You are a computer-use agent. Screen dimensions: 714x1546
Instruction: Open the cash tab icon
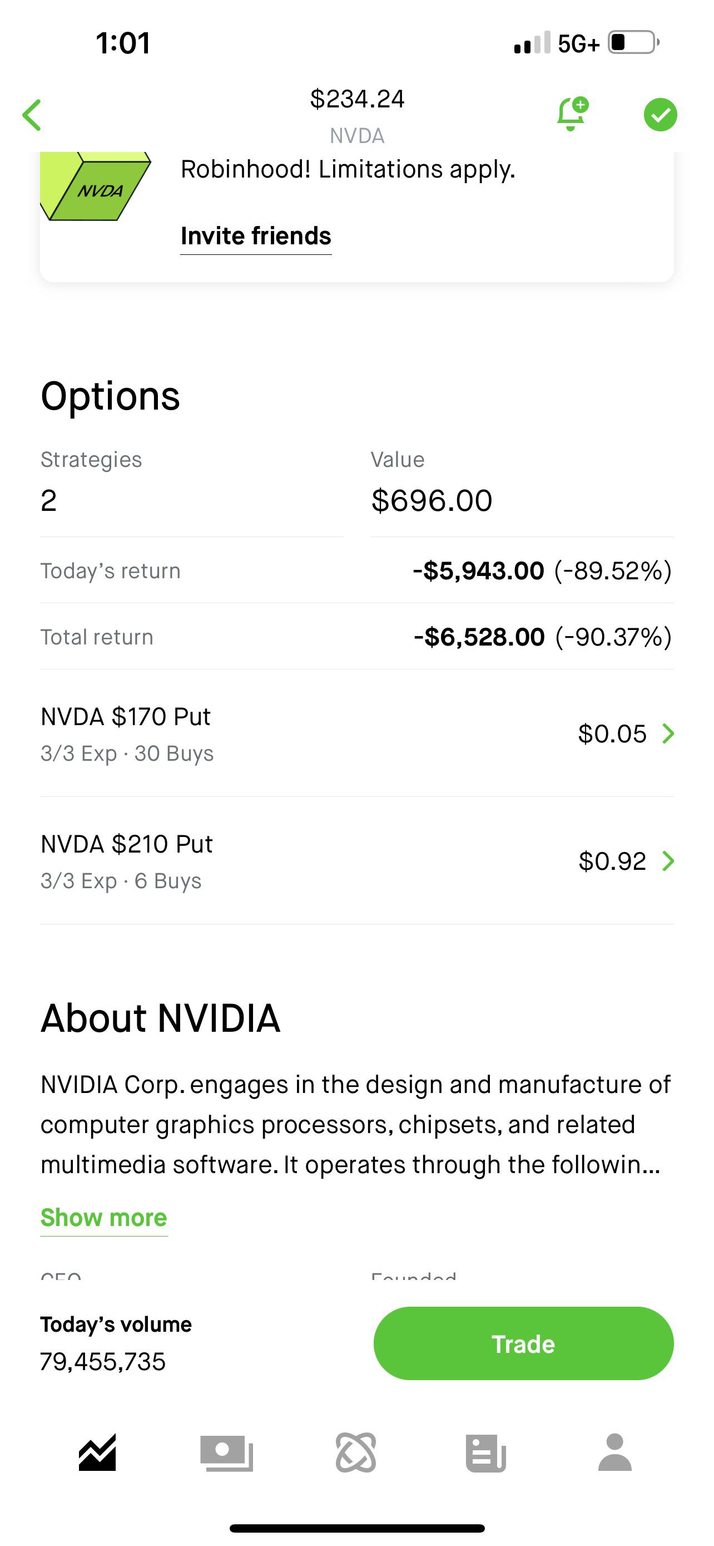coord(227,1453)
